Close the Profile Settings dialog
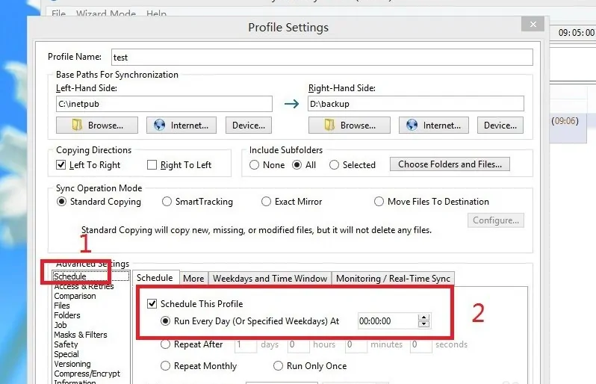596x384 pixels. (533, 25)
